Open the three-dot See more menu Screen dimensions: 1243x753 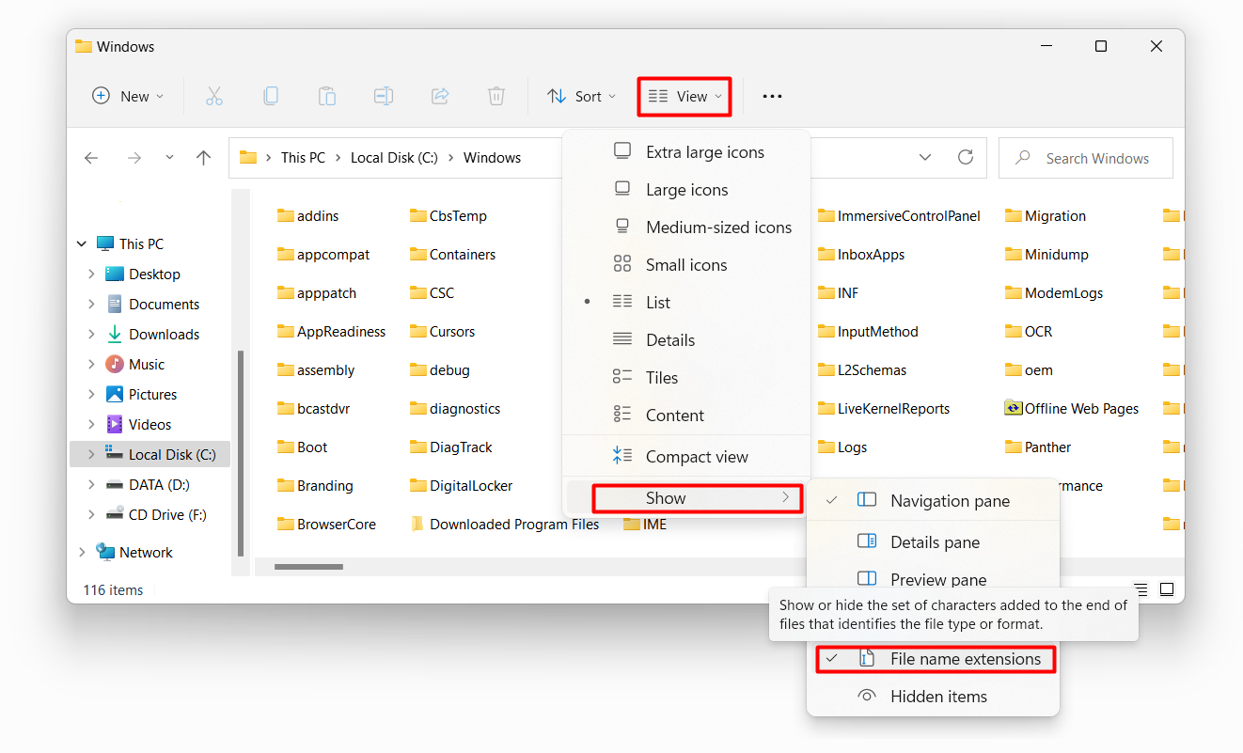(x=772, y=96)
